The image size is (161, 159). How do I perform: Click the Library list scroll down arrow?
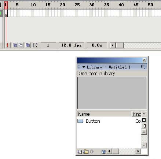144,145
